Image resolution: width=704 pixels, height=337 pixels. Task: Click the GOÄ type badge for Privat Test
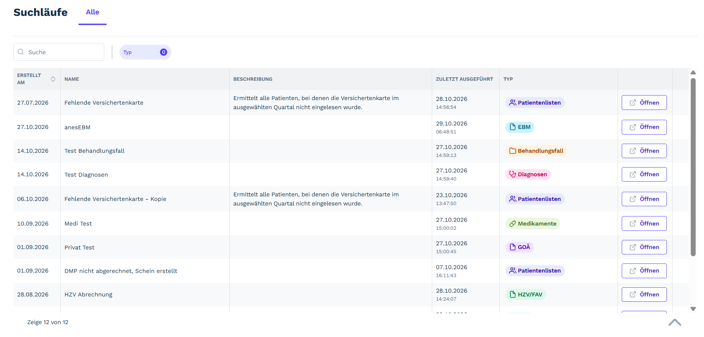coord(520,247)
